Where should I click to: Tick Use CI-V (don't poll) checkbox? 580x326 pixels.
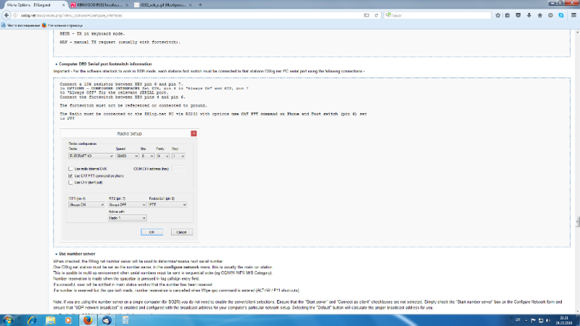[x=70, y=183]
